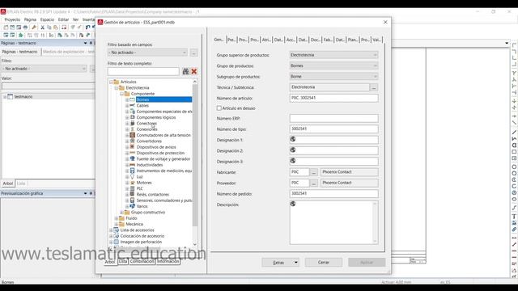Open the Pre... tab in article properties
The height and width of the screenshot is (291, 518).
click(231, 40)
